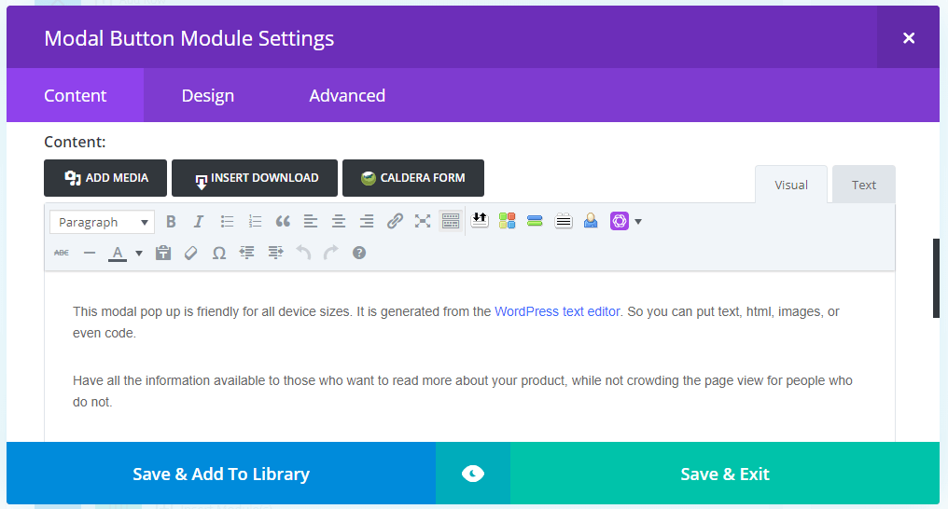Insert a special character (omega)
Viewport: 948px width, 509px height.
219,253
